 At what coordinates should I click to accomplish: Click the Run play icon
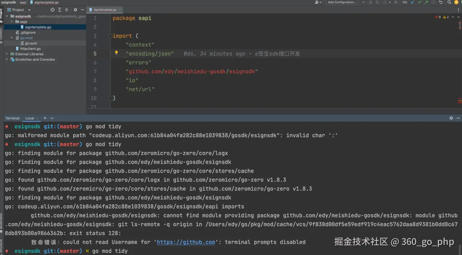pos(363,2)
